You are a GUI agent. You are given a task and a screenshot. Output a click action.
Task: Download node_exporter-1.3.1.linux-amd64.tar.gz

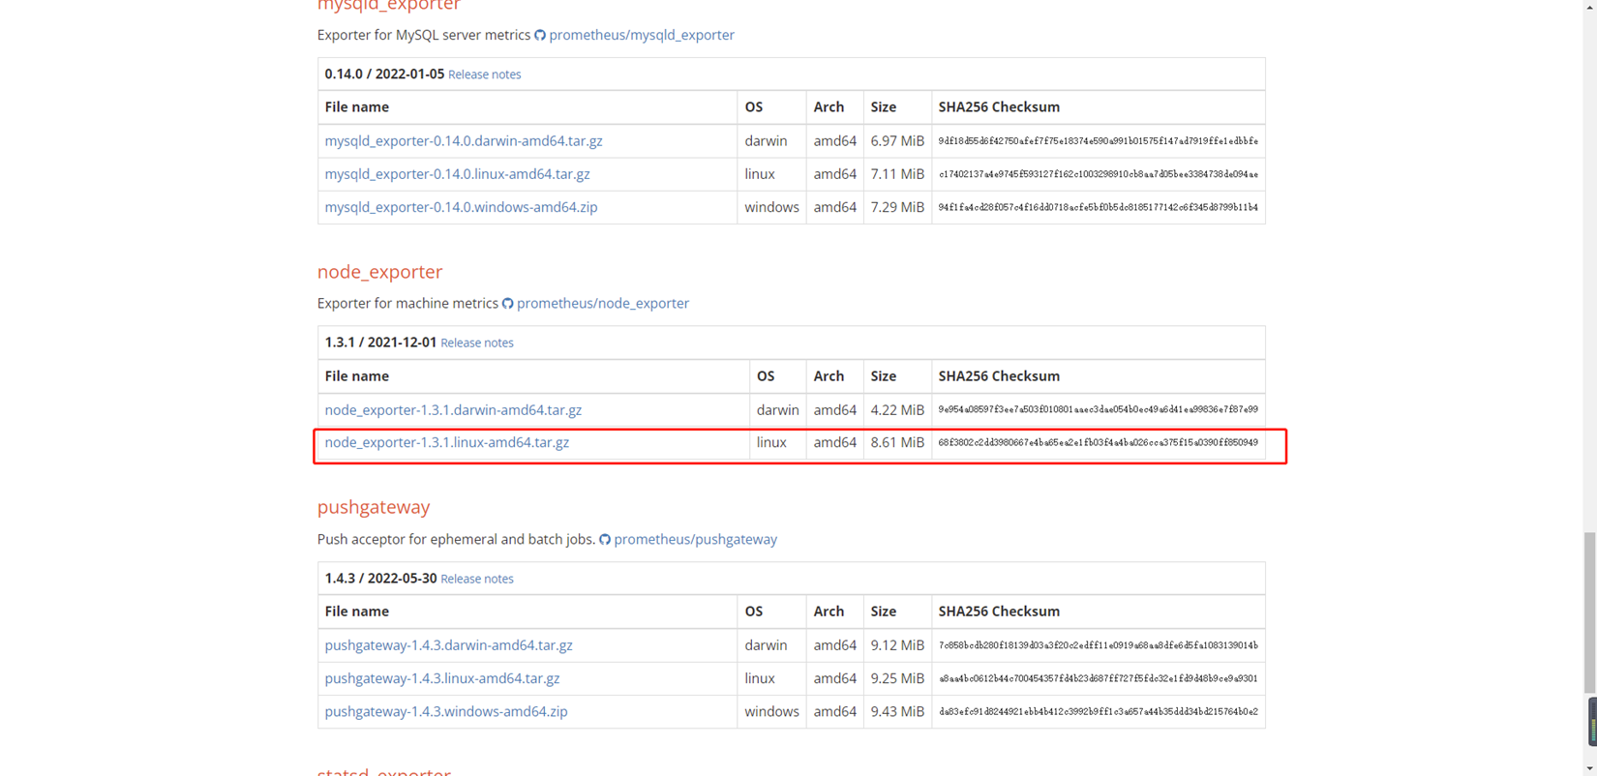(x=446, y=442)
